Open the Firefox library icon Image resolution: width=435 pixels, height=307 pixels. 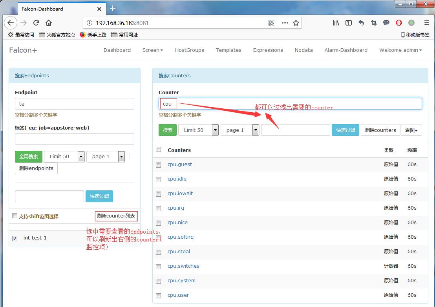[336, 23]
